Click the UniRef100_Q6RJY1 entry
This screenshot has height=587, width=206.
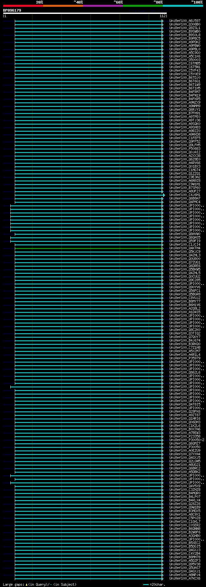coord(185,109)
